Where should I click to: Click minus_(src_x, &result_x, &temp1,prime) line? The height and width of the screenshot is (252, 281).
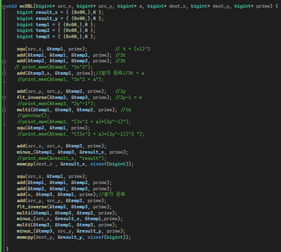pos(70,219)
